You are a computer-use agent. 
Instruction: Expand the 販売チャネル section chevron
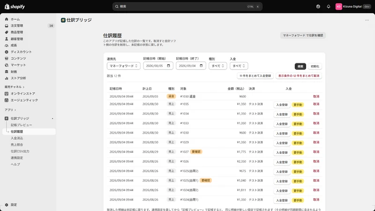tap(23, 87)
